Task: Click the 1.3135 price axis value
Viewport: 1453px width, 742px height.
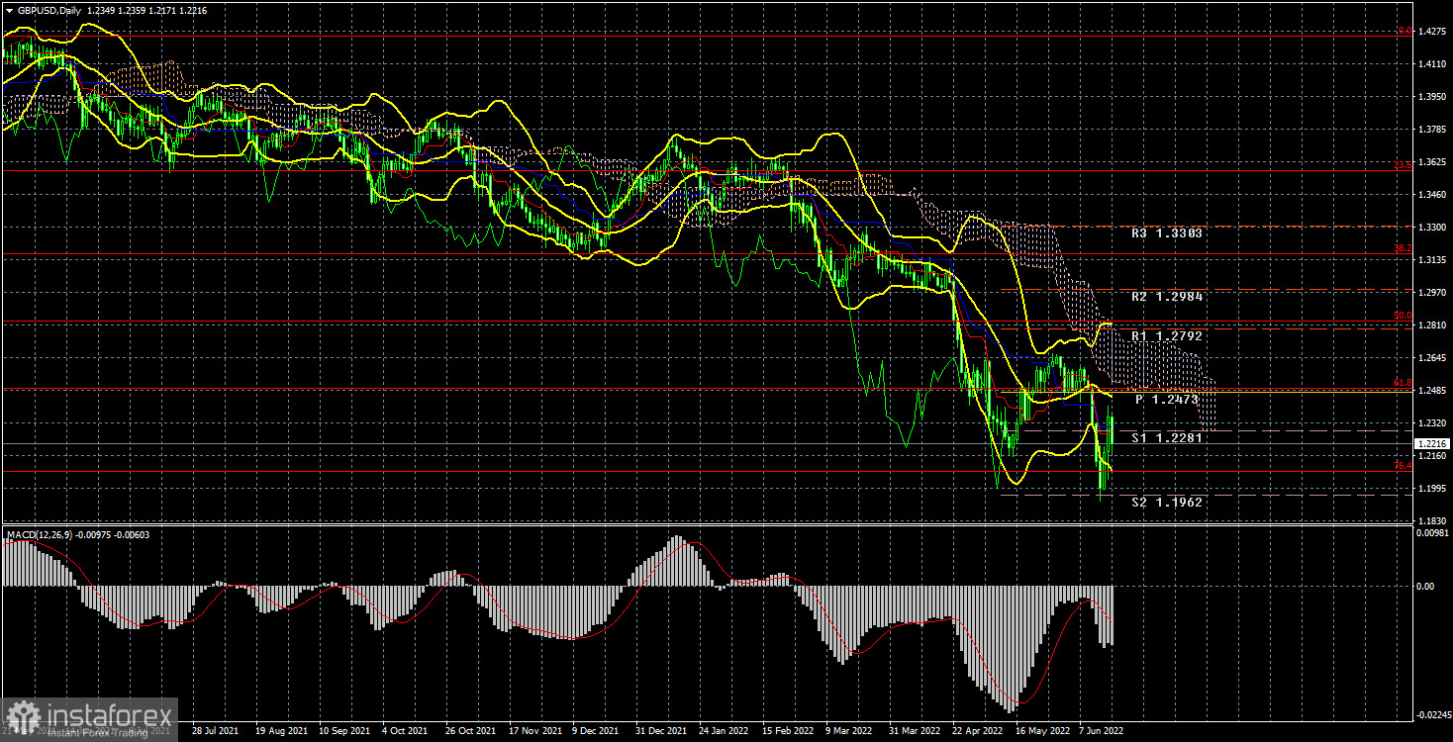Action: click(1432, 260)
